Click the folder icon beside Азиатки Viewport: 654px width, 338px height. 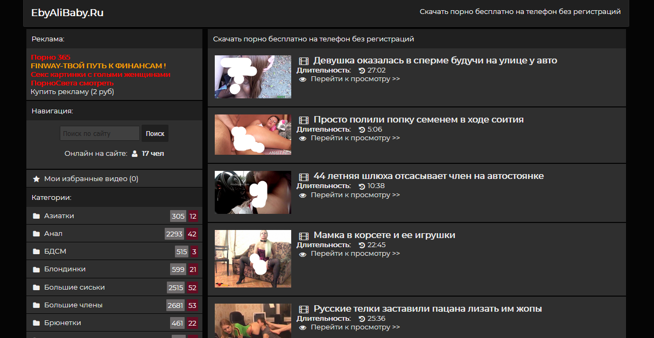(x=37, y=216)
